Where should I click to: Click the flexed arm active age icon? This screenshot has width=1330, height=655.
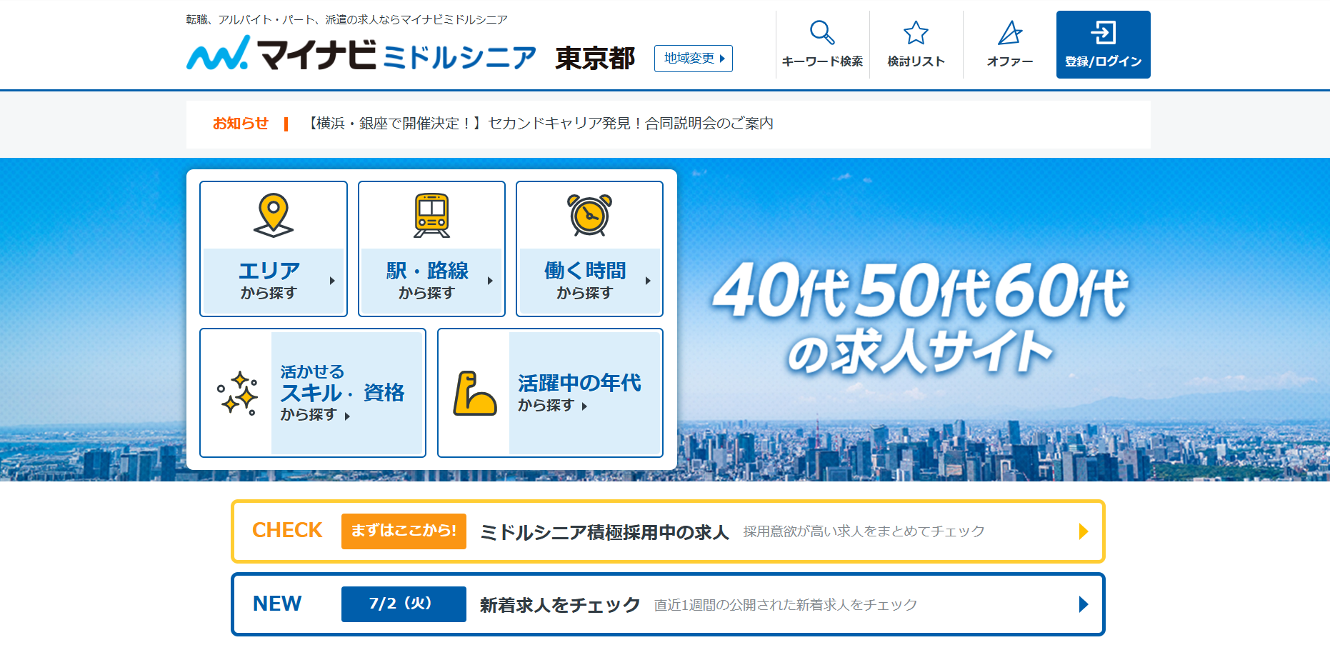(x=474, y=393)
